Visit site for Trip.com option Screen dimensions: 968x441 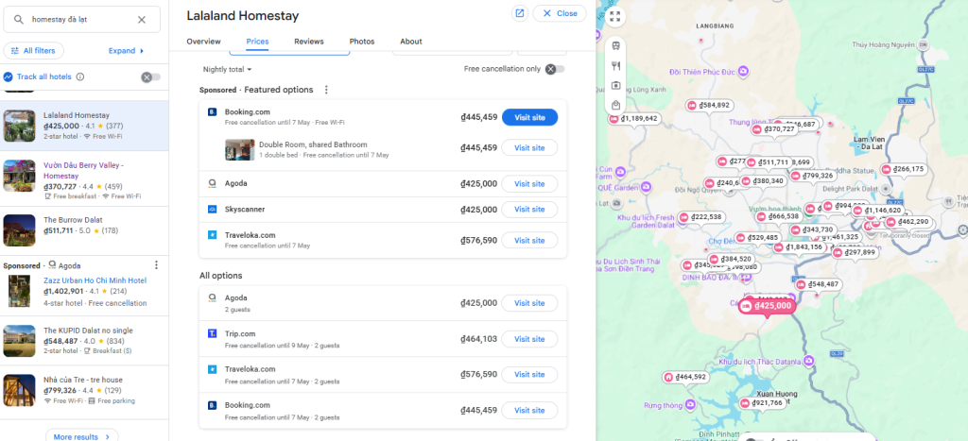(x=529, y=339)
